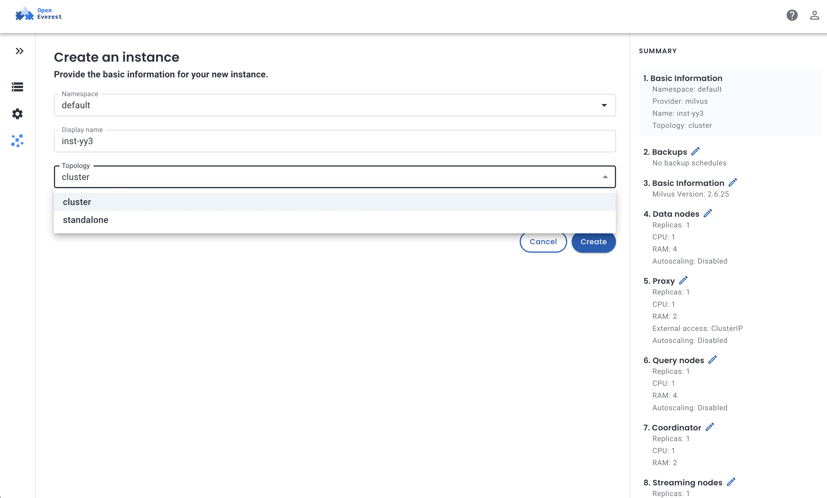827x498 pixels.
Task: Click the "Create an instance" page heading
Action: tap(117, 57)
